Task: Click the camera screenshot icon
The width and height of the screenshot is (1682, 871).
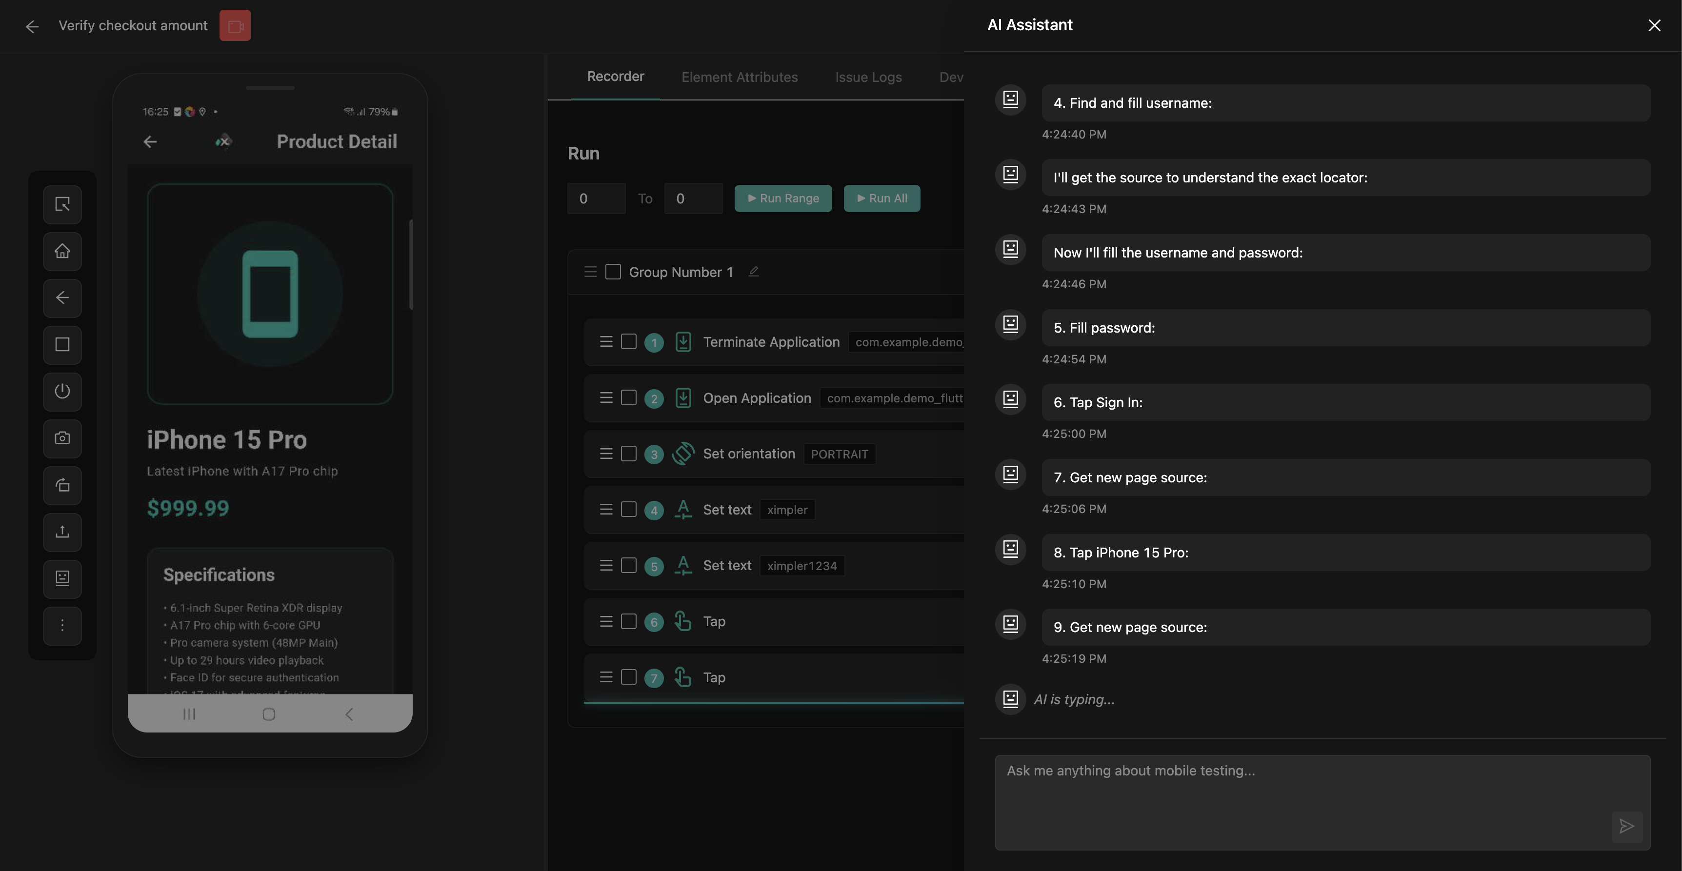Action: coord(62,438)
